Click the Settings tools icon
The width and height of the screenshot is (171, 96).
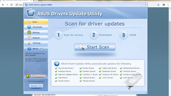tap(29, 43)
